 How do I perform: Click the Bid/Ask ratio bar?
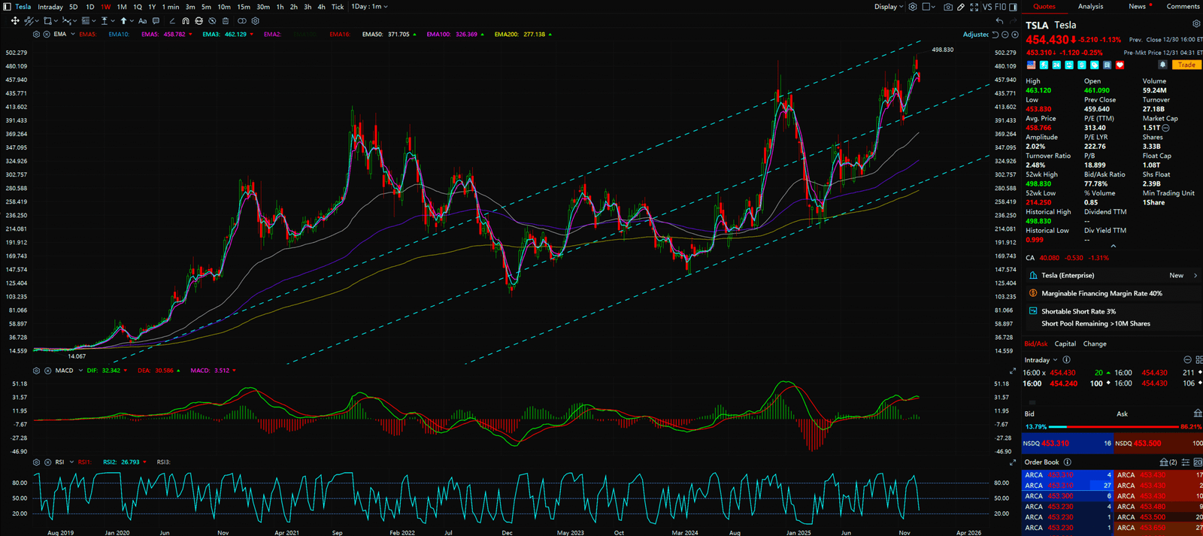(x=1113, y=426)
